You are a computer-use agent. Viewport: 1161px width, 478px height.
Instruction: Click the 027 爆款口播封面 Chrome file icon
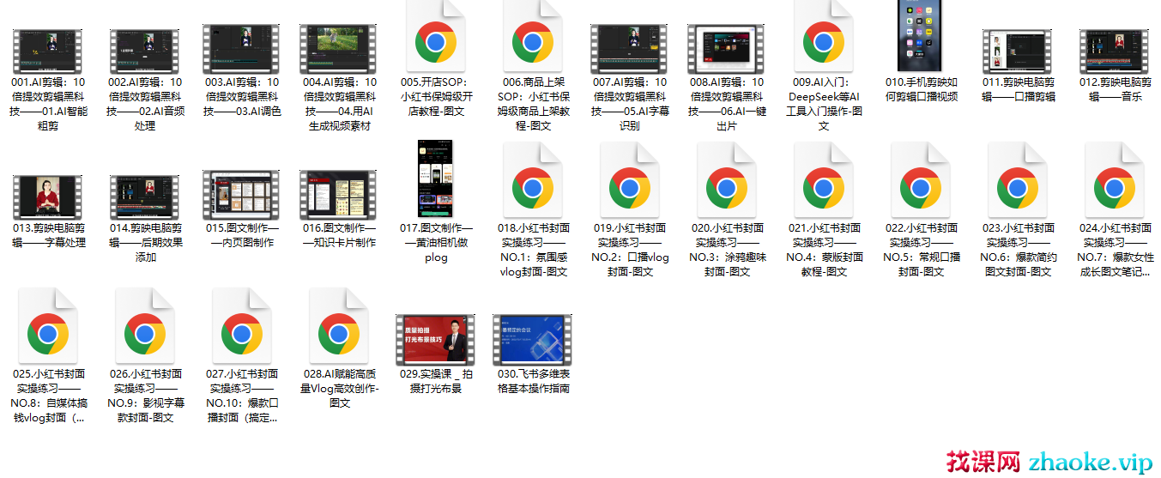point(242,332)
